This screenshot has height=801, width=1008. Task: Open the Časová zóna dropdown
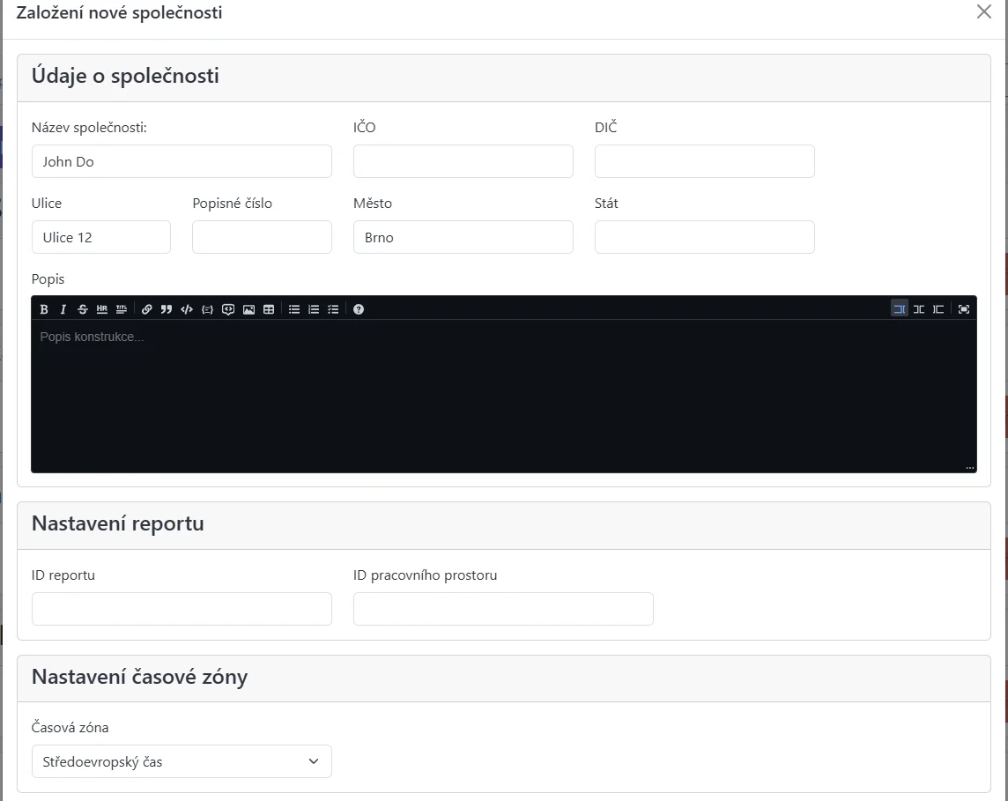182,761
